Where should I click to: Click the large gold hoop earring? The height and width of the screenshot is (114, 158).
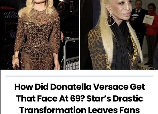(x=110, y=20)
